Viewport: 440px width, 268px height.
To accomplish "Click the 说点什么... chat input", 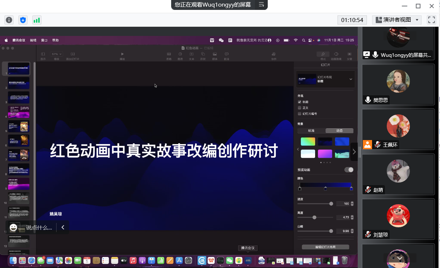I will coord(39,227).
